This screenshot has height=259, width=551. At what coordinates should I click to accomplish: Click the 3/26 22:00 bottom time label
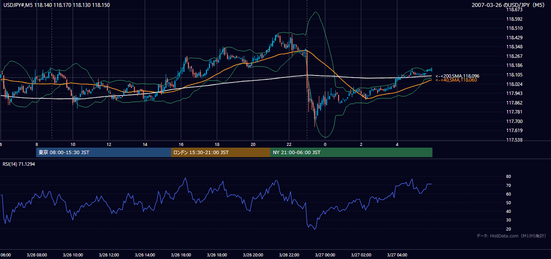tap(289, 255)
